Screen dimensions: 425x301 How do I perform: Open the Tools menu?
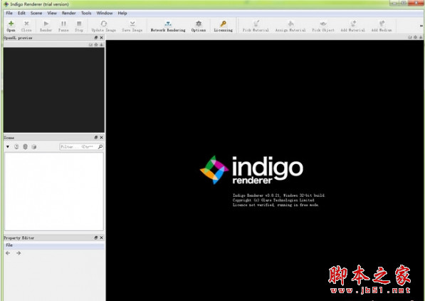pyautogui.click(x=86, y=13)
